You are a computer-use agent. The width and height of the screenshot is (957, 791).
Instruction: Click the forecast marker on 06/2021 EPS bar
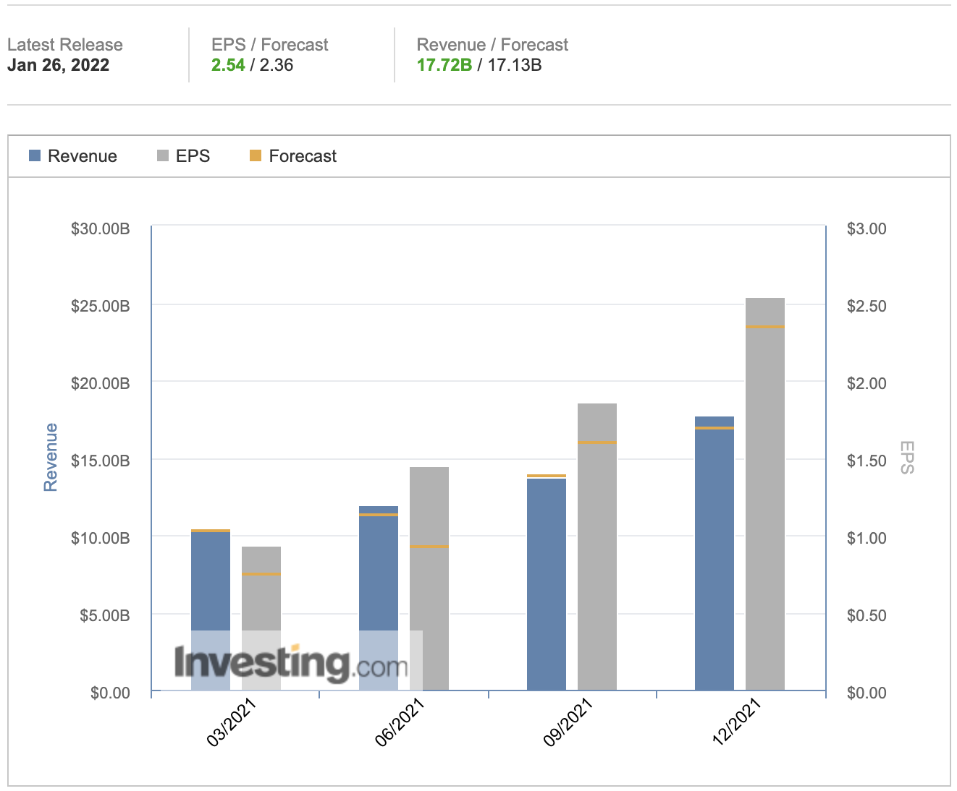point(430,547)
